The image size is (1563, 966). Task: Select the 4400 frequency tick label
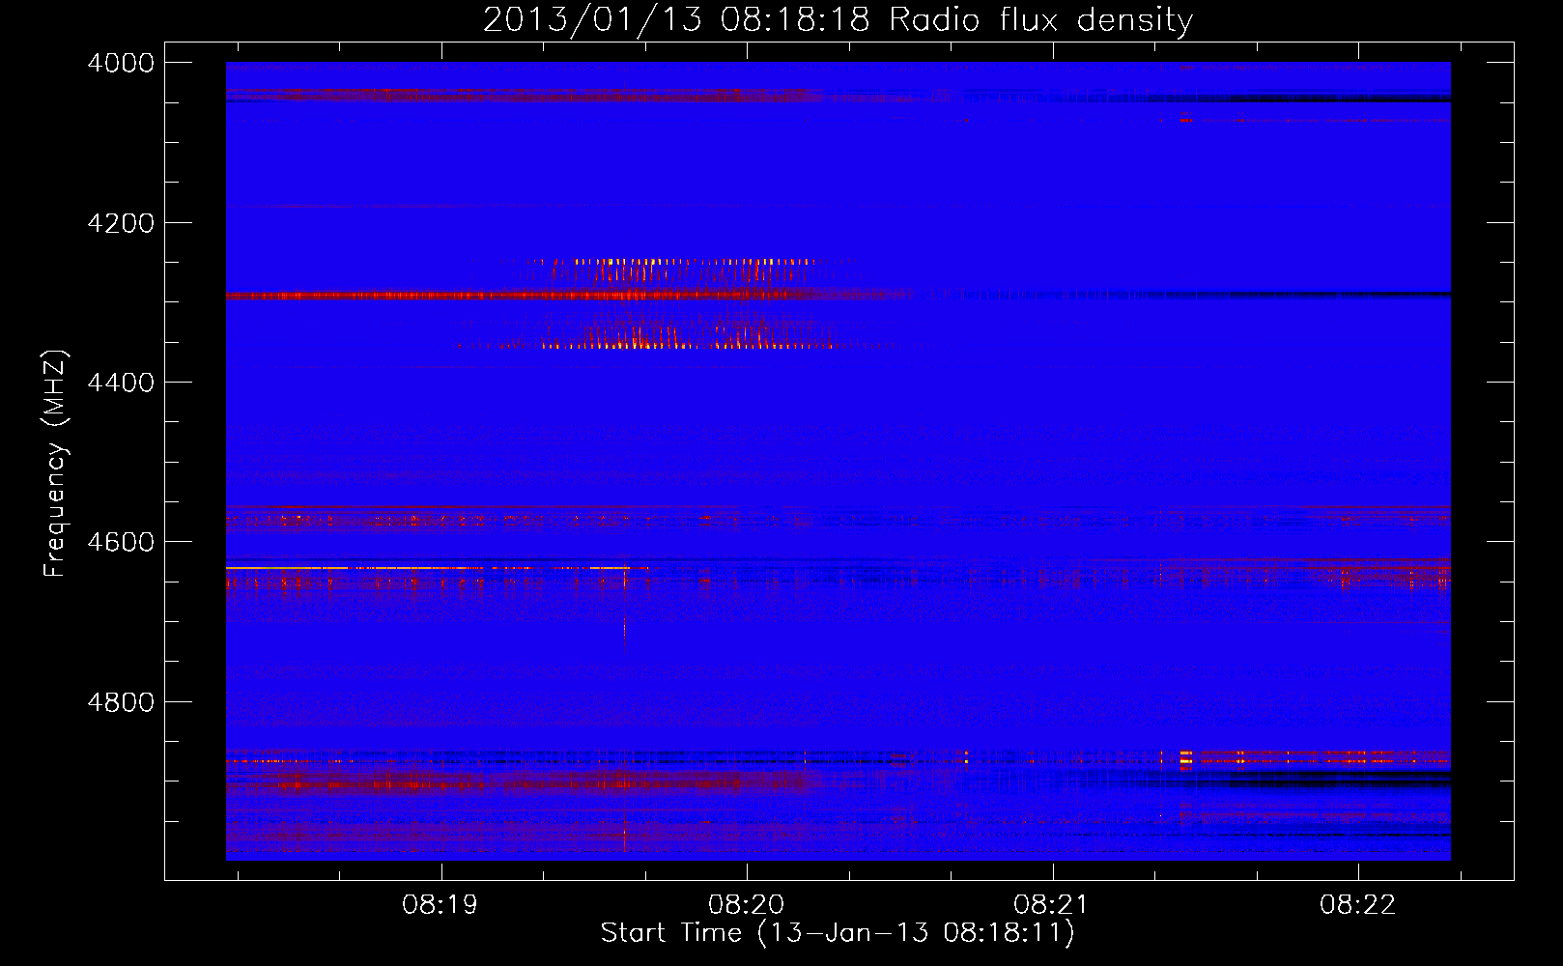click(x=121, y=383)
